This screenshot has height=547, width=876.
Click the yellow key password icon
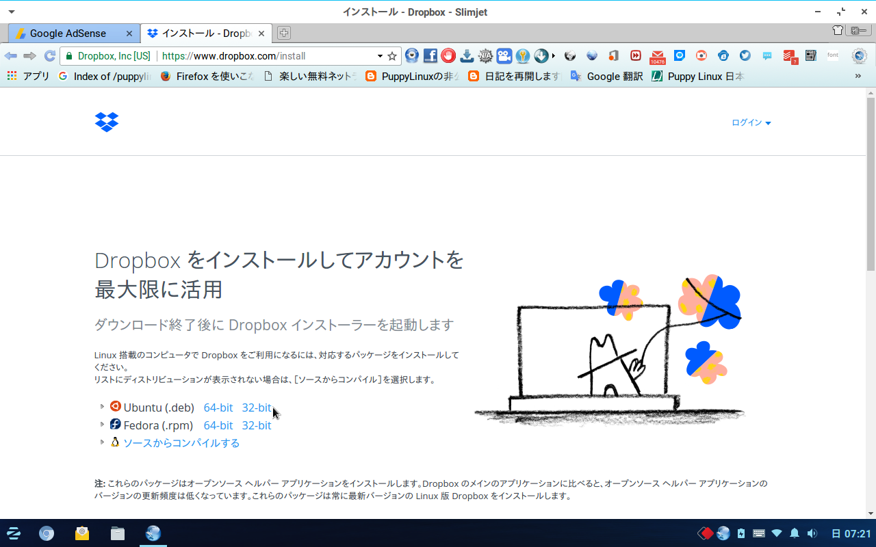pyautogui.click(x=523, y=56)
